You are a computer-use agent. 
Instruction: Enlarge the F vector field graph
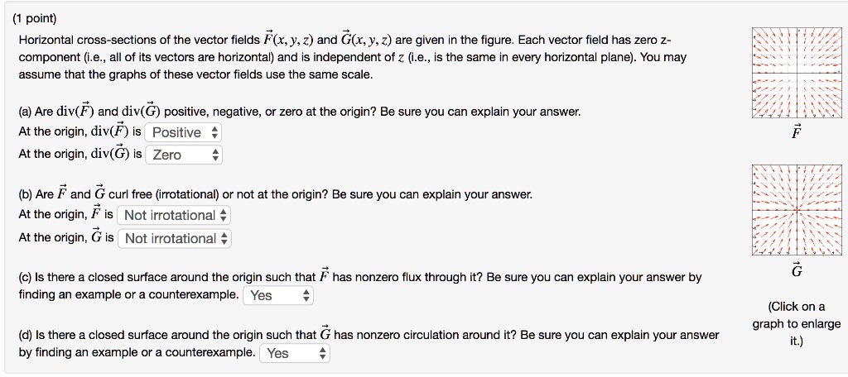point(797,72)
